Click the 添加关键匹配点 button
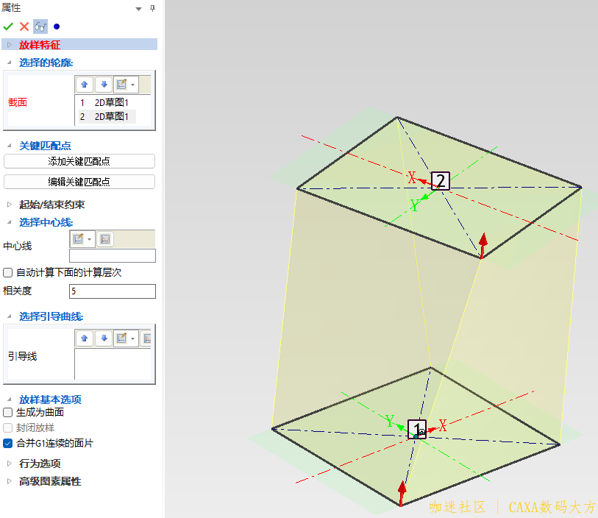 pos(79,161)
